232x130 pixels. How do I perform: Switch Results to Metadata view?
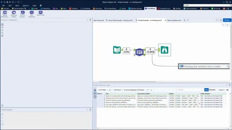[212, 90]
